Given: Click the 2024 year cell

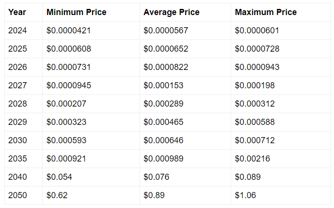Looking at the screenshot, I should (x=17, y=31).
